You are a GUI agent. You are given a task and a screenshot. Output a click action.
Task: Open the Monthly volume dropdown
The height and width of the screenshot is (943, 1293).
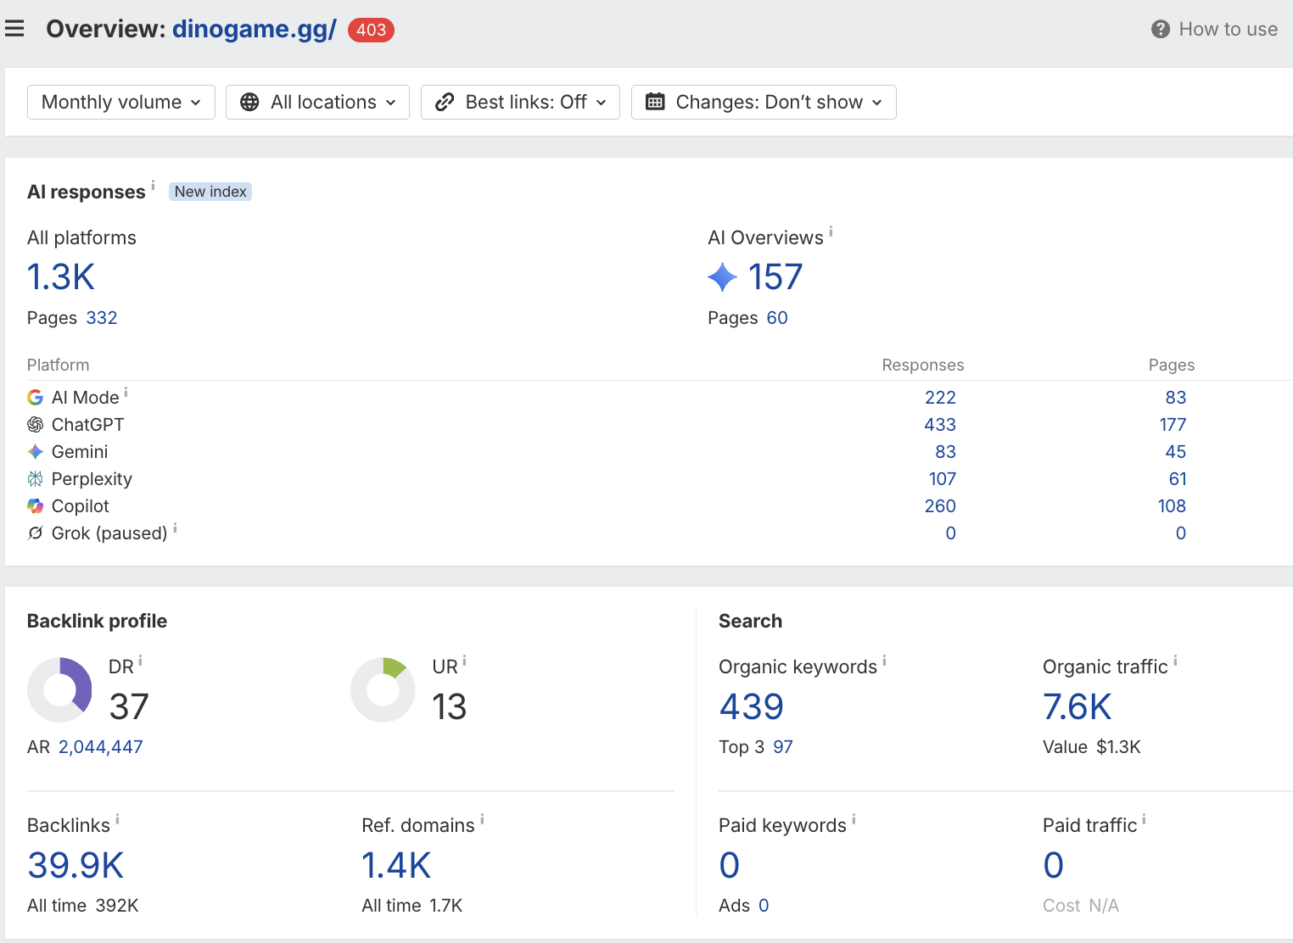pos(121,103)
